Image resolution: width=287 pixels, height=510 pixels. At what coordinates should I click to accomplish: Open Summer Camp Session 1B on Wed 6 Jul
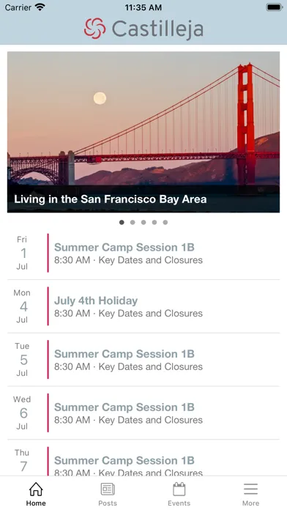(x=143, y=413)
